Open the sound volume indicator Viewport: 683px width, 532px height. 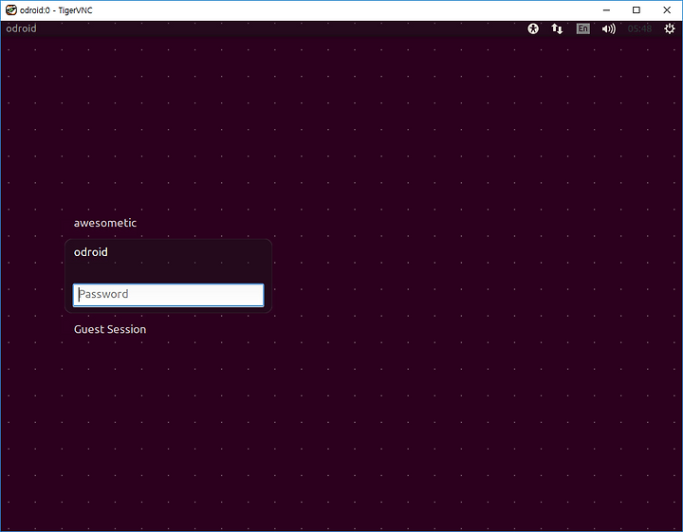(608, 28)
